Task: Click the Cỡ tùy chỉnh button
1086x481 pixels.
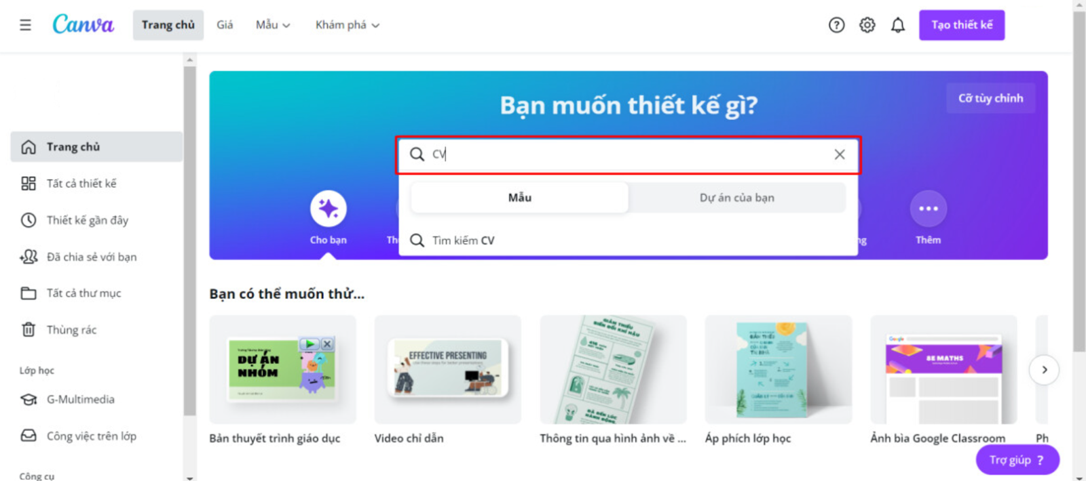Action: coord(990,98)
